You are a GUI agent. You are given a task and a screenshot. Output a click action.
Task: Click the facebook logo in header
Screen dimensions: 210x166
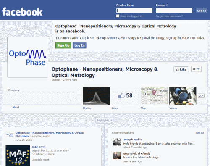click(x=22, y=12)
